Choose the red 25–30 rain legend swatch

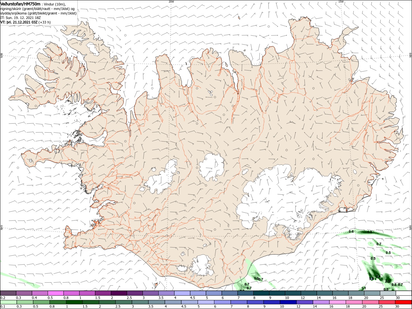tap(387, 302)
